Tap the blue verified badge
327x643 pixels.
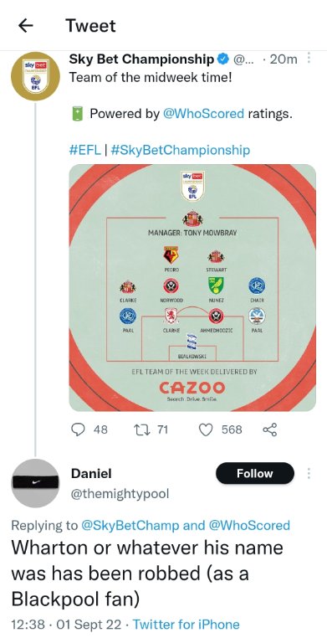pos(222,60)
